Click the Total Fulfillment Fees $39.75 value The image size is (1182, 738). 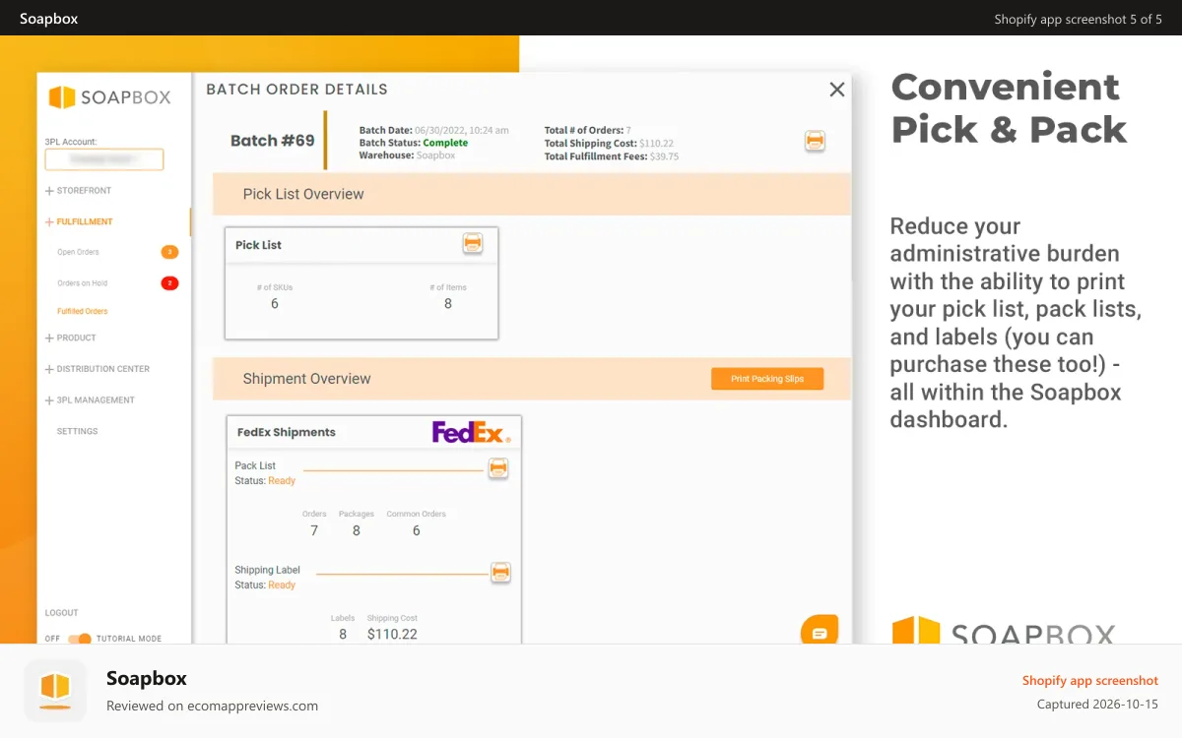pyautogui.click(x=664, y=156)
